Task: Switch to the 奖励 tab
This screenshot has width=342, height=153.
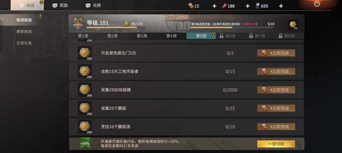Action: click(60, 5)
